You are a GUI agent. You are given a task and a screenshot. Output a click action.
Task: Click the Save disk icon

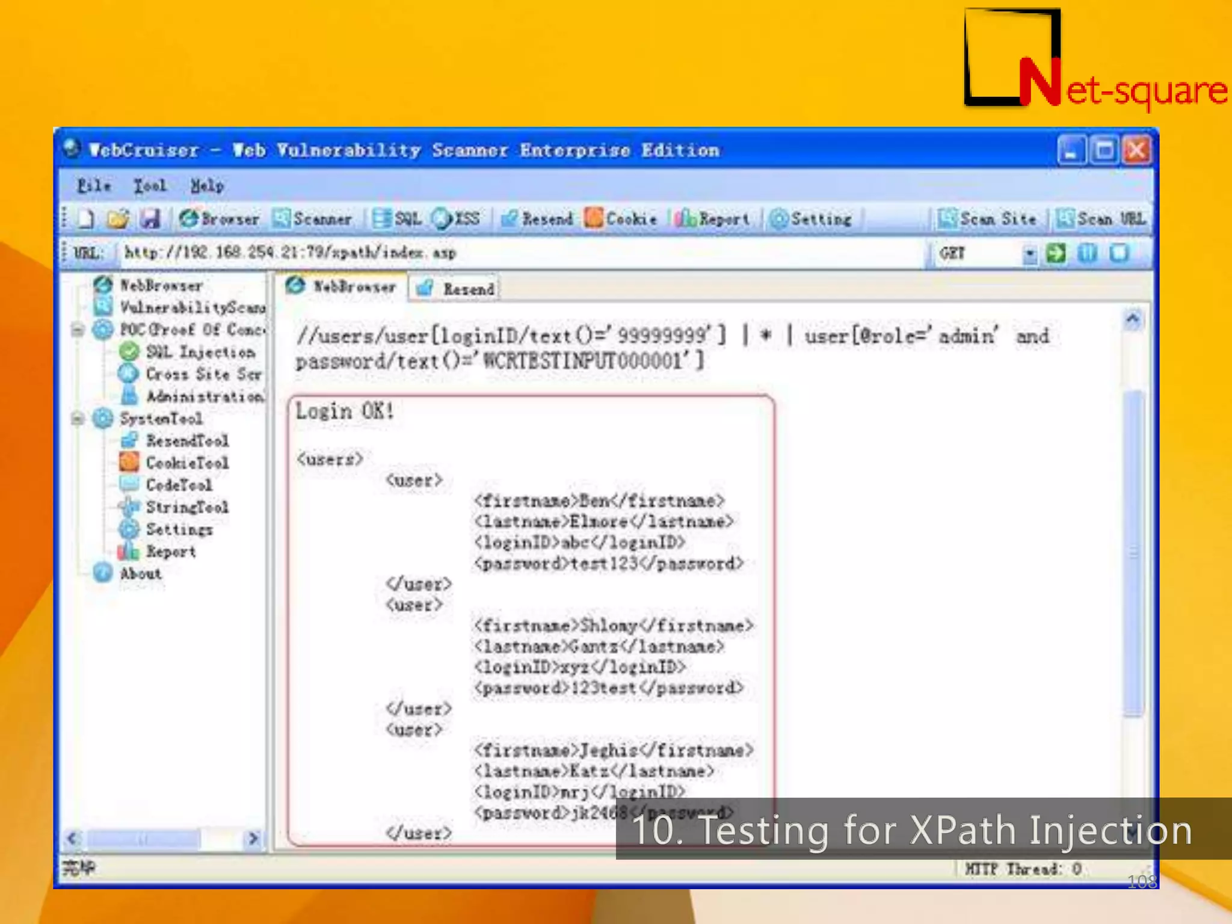click(x=150, y=219)
